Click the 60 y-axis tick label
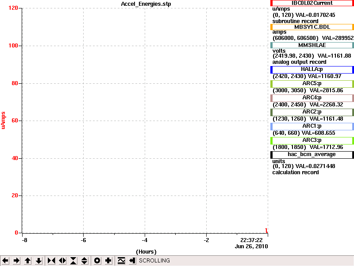This screenshot has width=354, height=266. (15, 120)
